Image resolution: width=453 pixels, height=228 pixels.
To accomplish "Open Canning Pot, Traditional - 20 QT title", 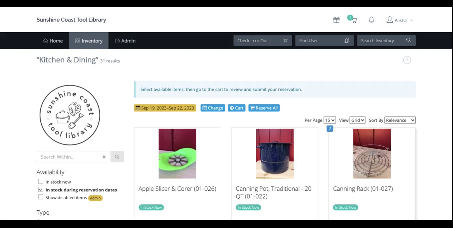I will click(274, 192).
